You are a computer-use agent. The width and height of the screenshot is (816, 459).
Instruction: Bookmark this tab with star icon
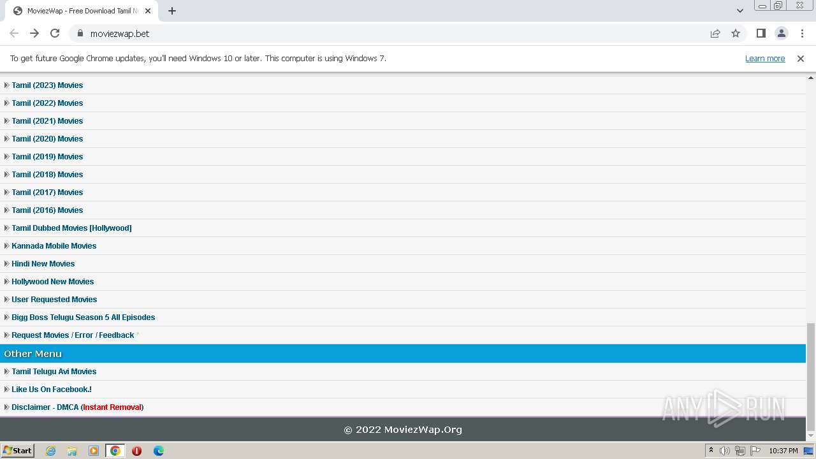click(736, 33)
